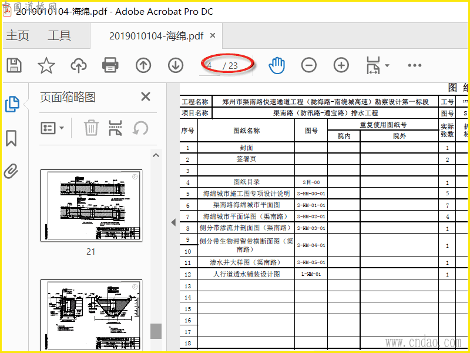The height and width of the screenshot is (353, 470).
Task: Click 海绵城市施工图专项设计说明 row text
Action: click(246, 194)
